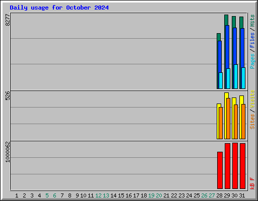Click weekend day 27 on the x-axis
Screen dimensions: 258x201
[x=212, y=195]
